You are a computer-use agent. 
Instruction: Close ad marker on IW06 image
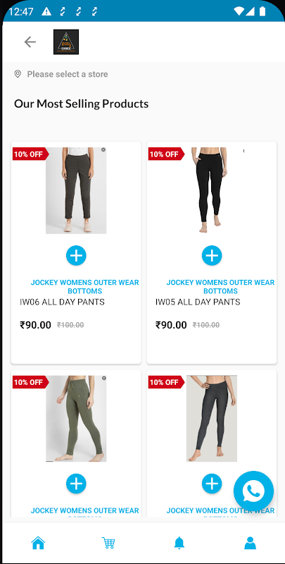tap(103, 149)
